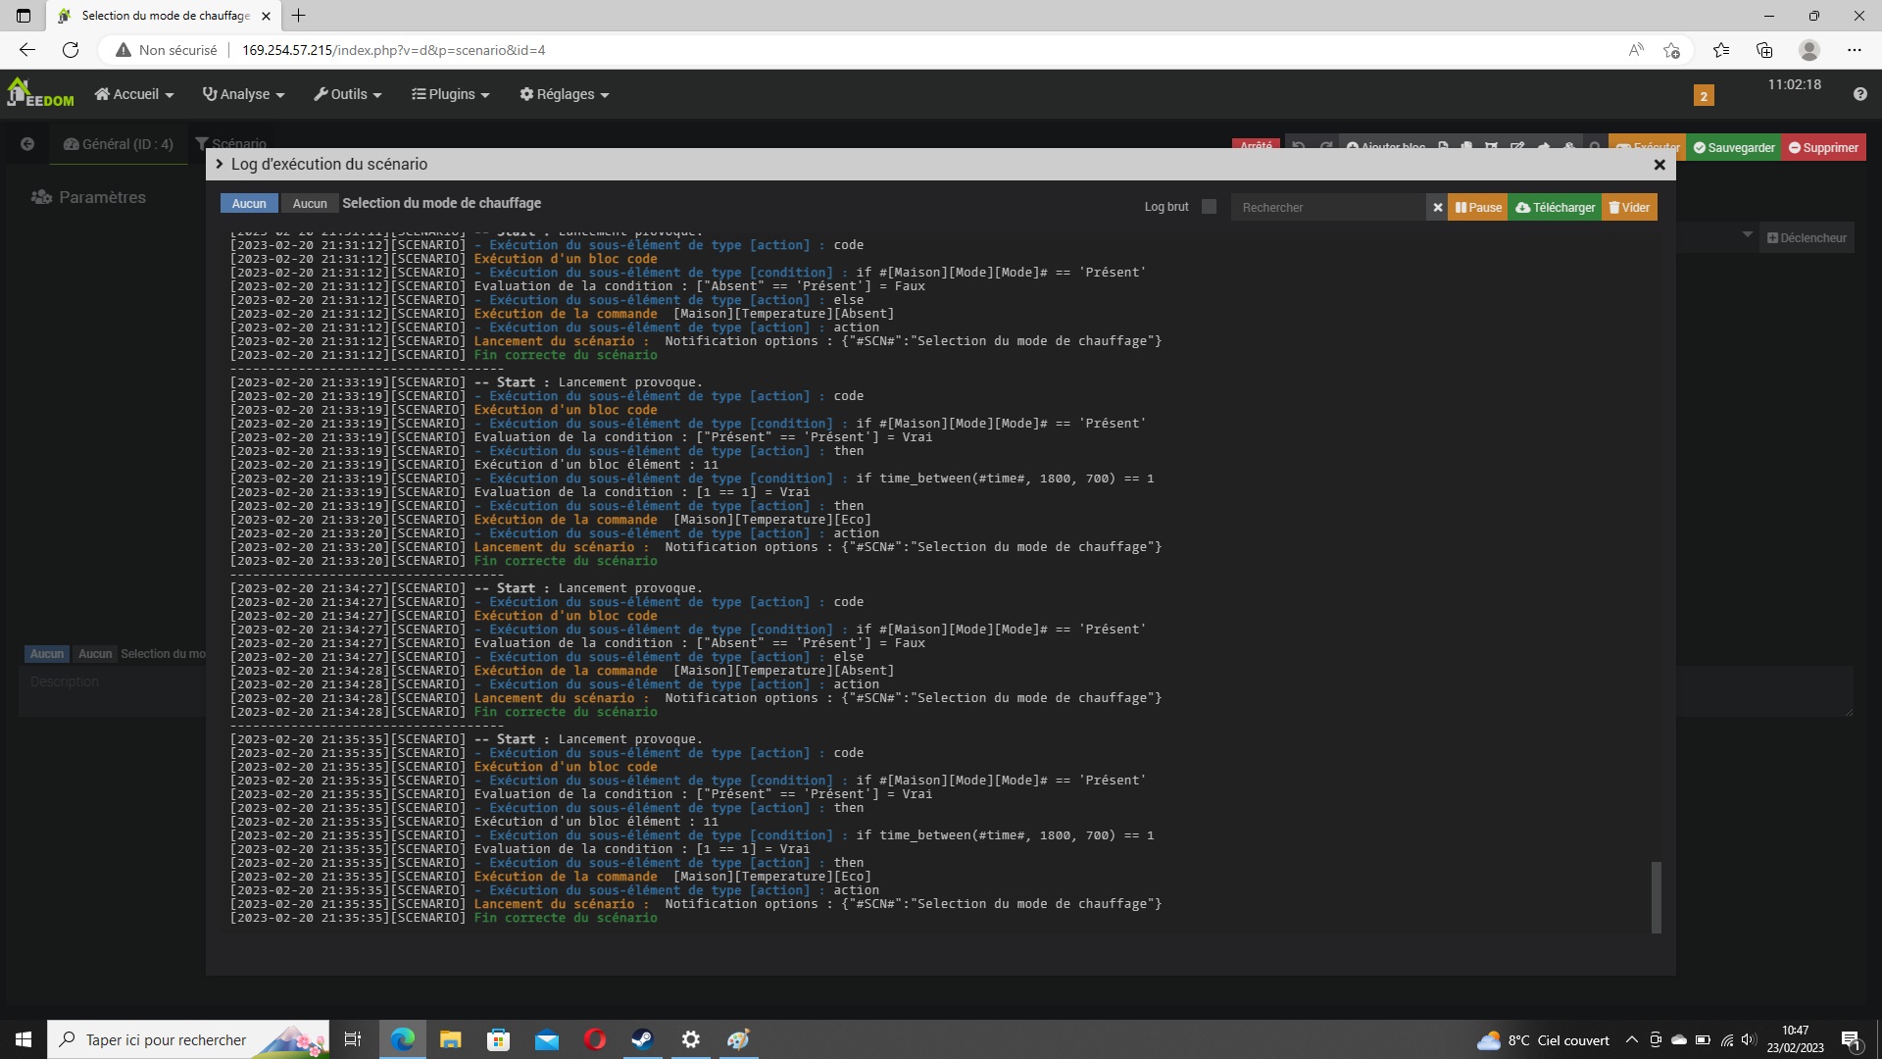Add the page to browser favorites with the star icon
Viewport: 1882px width, 1059px height.
[1671, 50]
